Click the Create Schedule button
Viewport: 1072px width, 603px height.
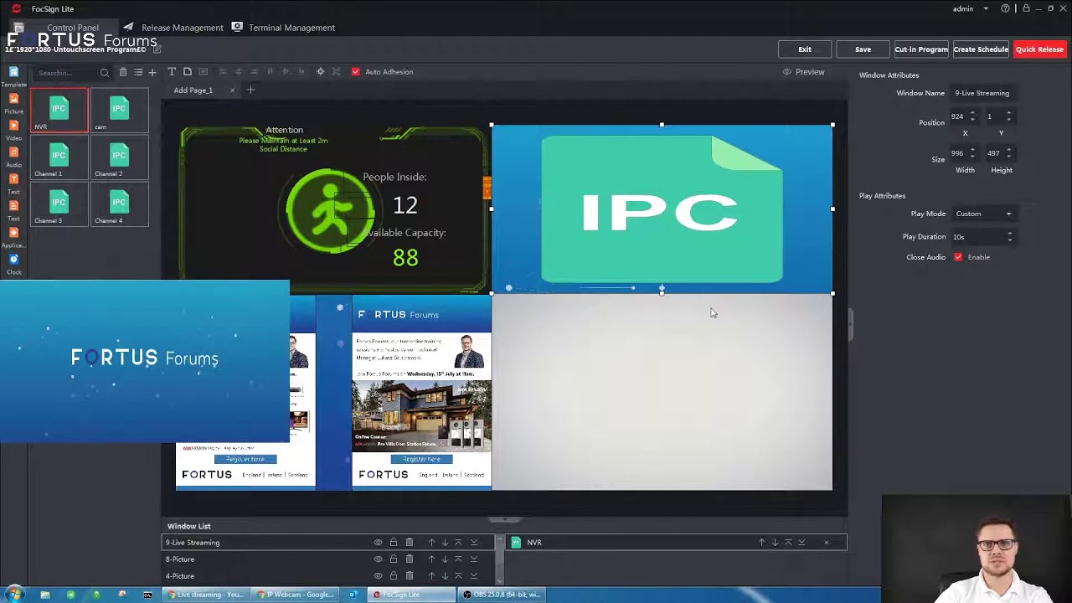click(981, 49)
